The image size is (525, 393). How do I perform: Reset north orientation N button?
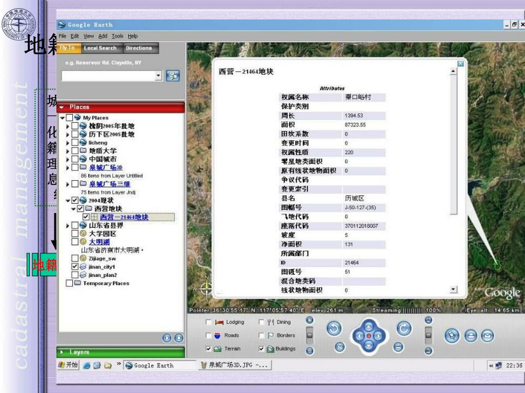(339, 347)
